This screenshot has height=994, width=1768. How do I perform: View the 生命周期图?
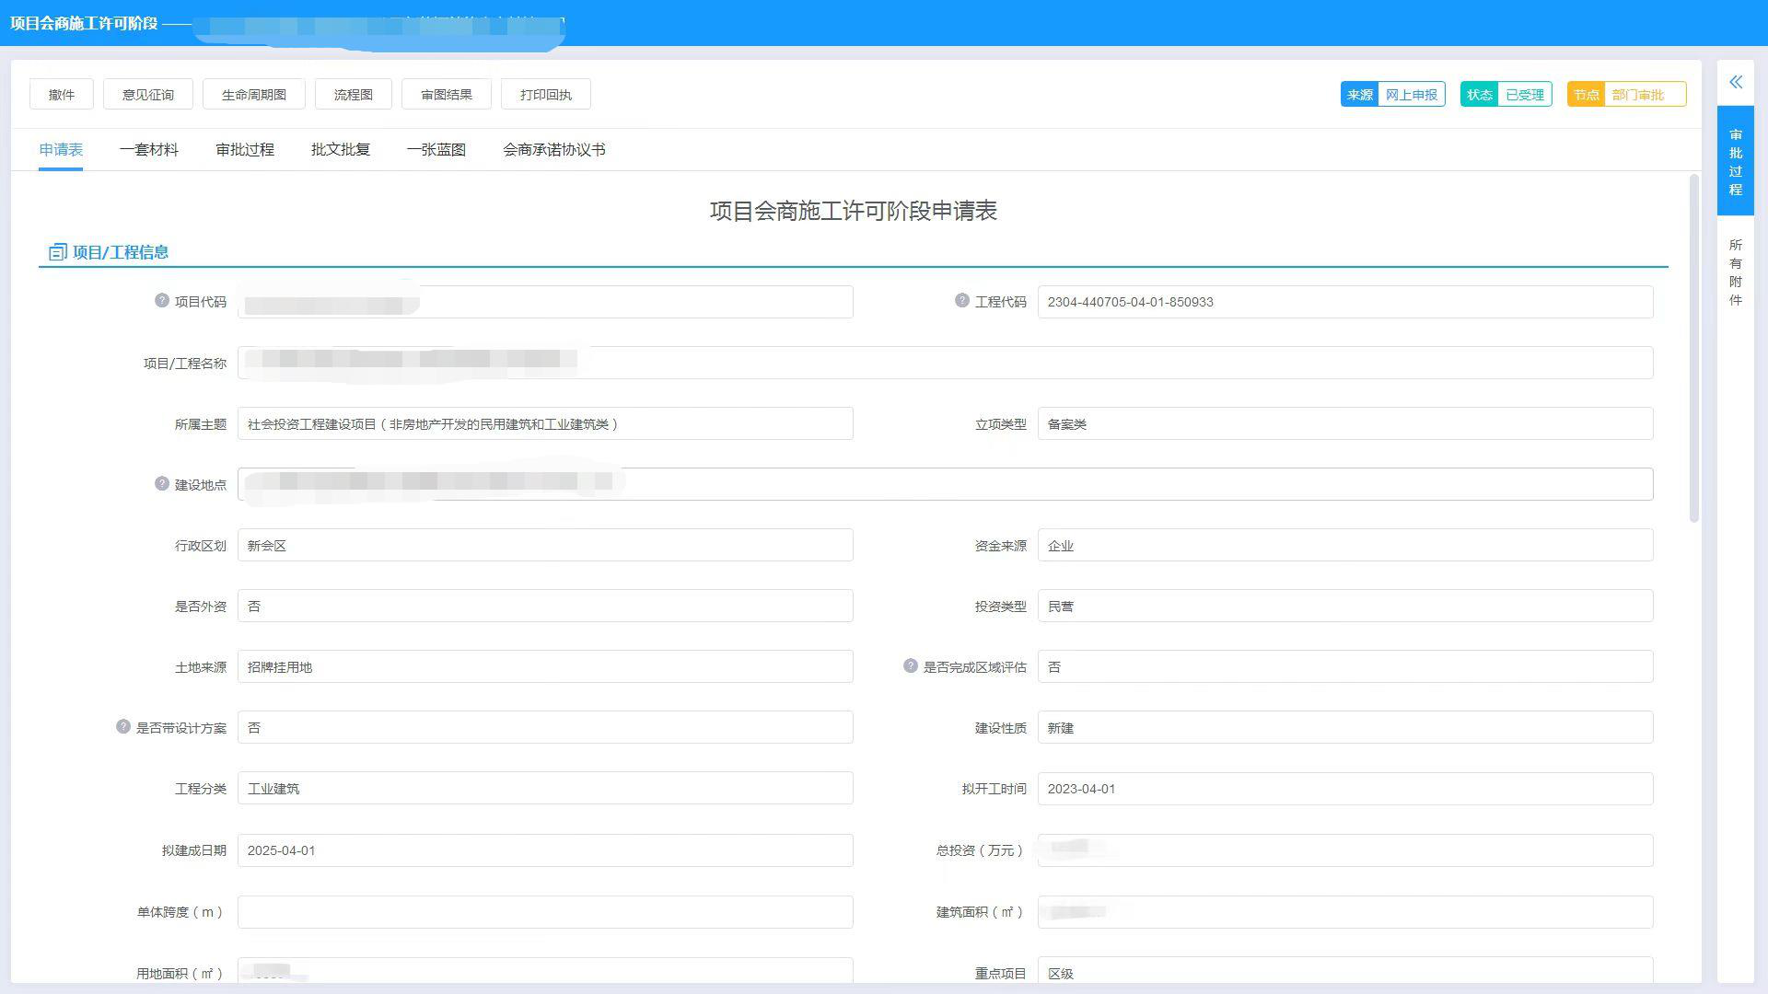253,93
